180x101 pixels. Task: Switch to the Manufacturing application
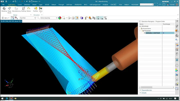tap(16, 9)
